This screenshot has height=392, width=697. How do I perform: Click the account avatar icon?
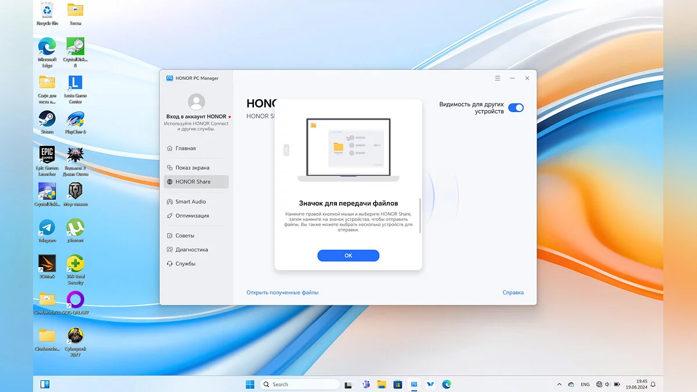pyautogui.click(x=196, y=102)
